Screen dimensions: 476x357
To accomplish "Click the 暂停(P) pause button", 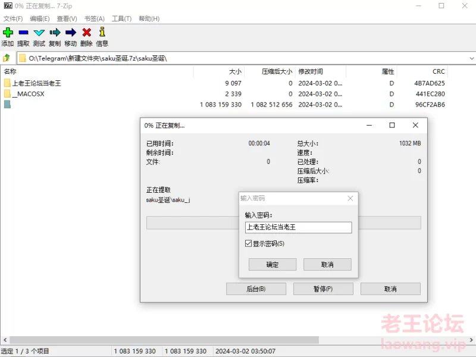I will [323, 289].
